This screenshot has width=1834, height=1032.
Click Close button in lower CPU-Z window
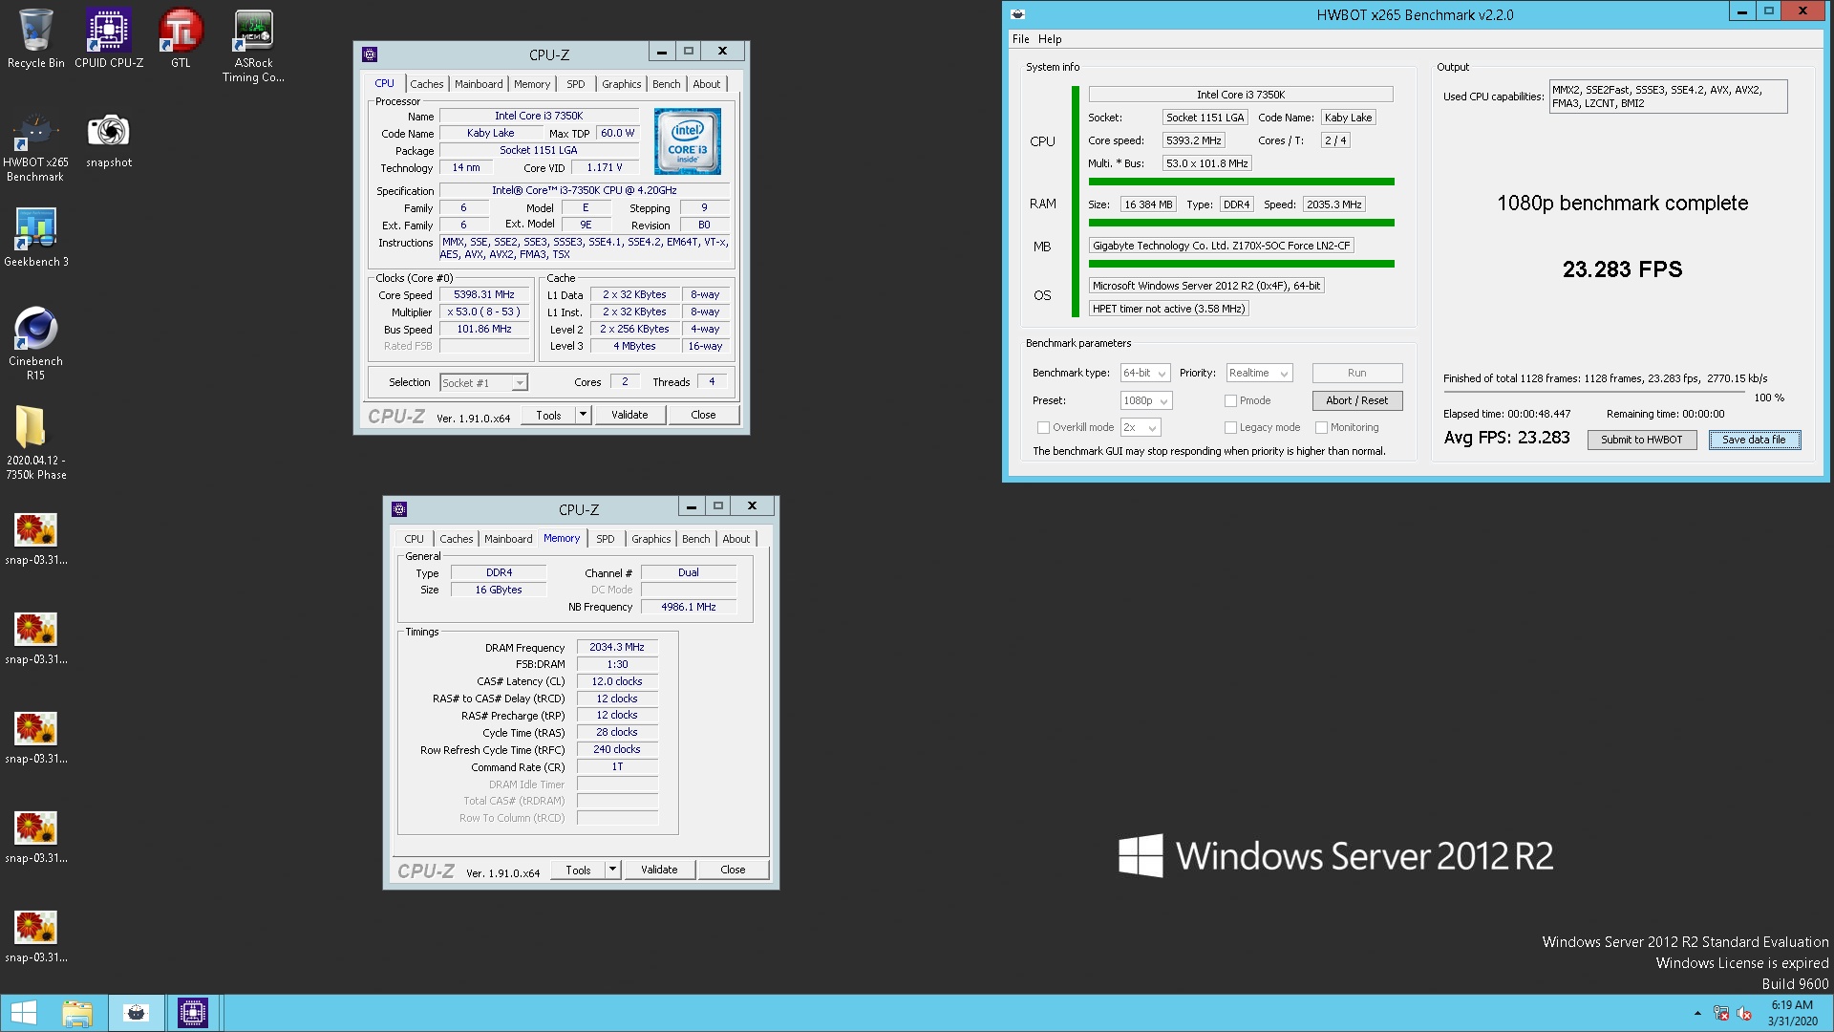point(733,870)
